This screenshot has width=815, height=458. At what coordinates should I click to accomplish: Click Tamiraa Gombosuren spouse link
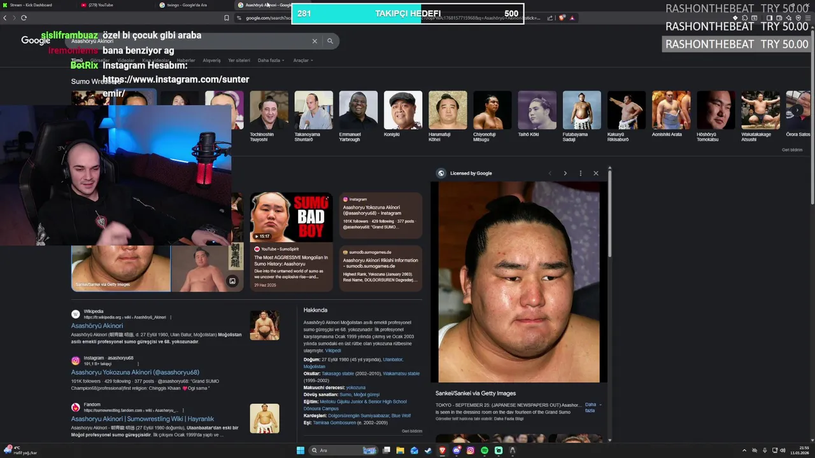pos(334,422)
